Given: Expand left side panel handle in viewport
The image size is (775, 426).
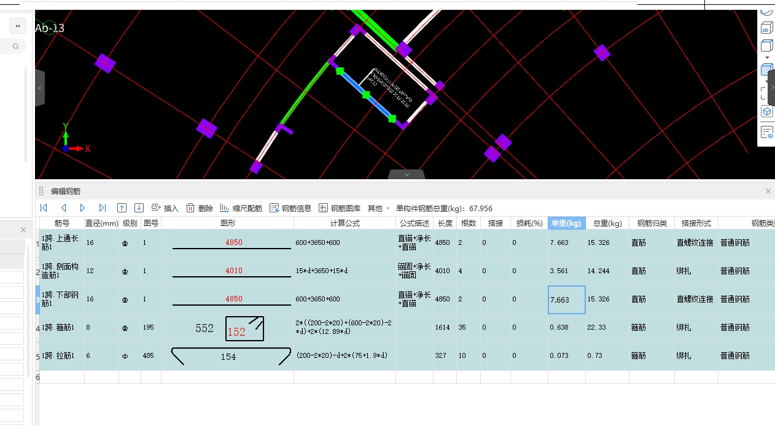Looking at the screenshot, I should [x=39, y=88].
